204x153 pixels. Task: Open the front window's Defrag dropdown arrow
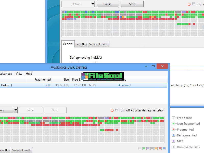[x=16, y=110]
